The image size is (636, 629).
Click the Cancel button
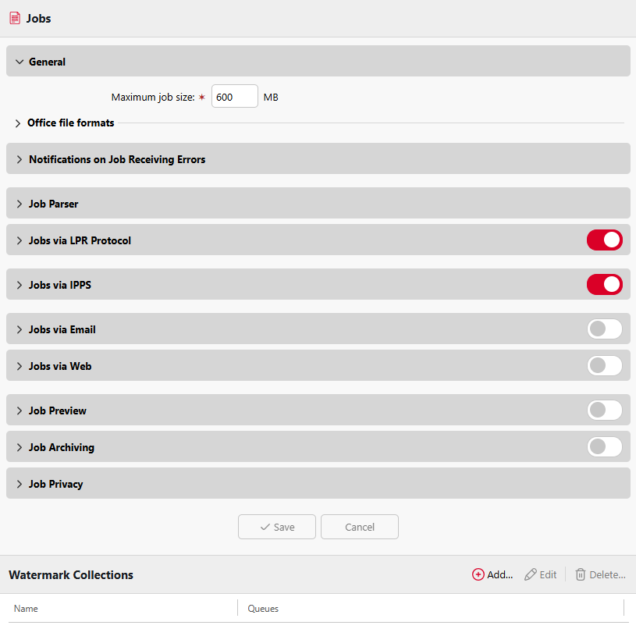[x=360, y=527]
